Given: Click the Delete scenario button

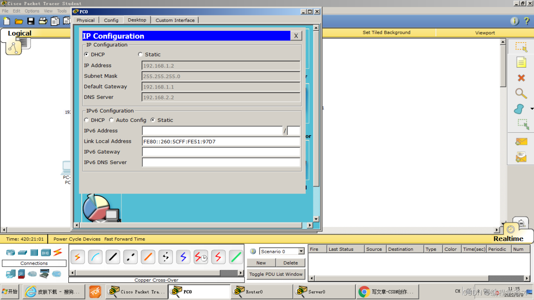Looking at the screenshot, I should click(291, 263).
